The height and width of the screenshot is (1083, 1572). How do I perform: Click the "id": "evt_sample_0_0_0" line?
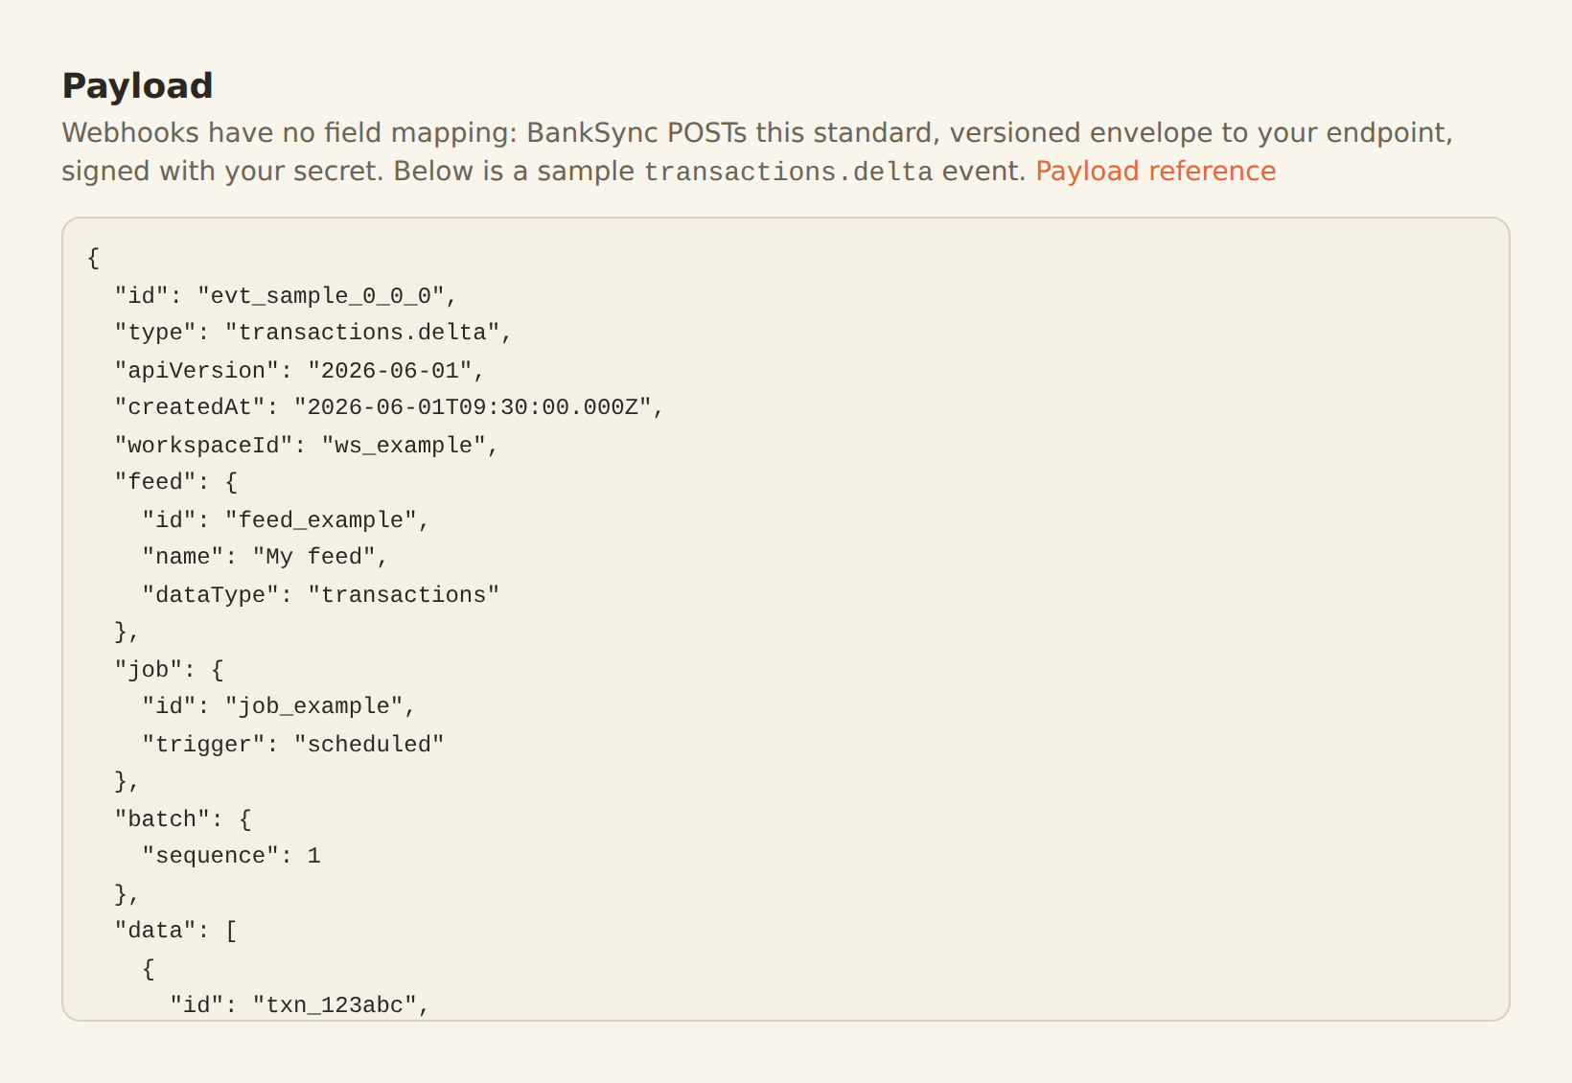[286, 295]
